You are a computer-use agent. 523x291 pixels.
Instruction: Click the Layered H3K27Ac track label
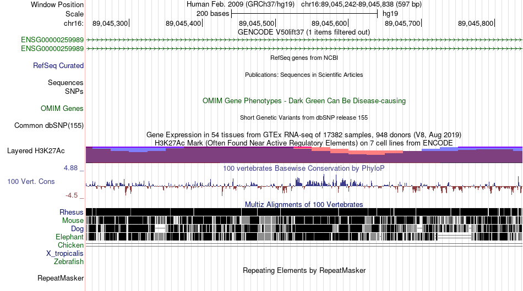[x=36, y=150]
